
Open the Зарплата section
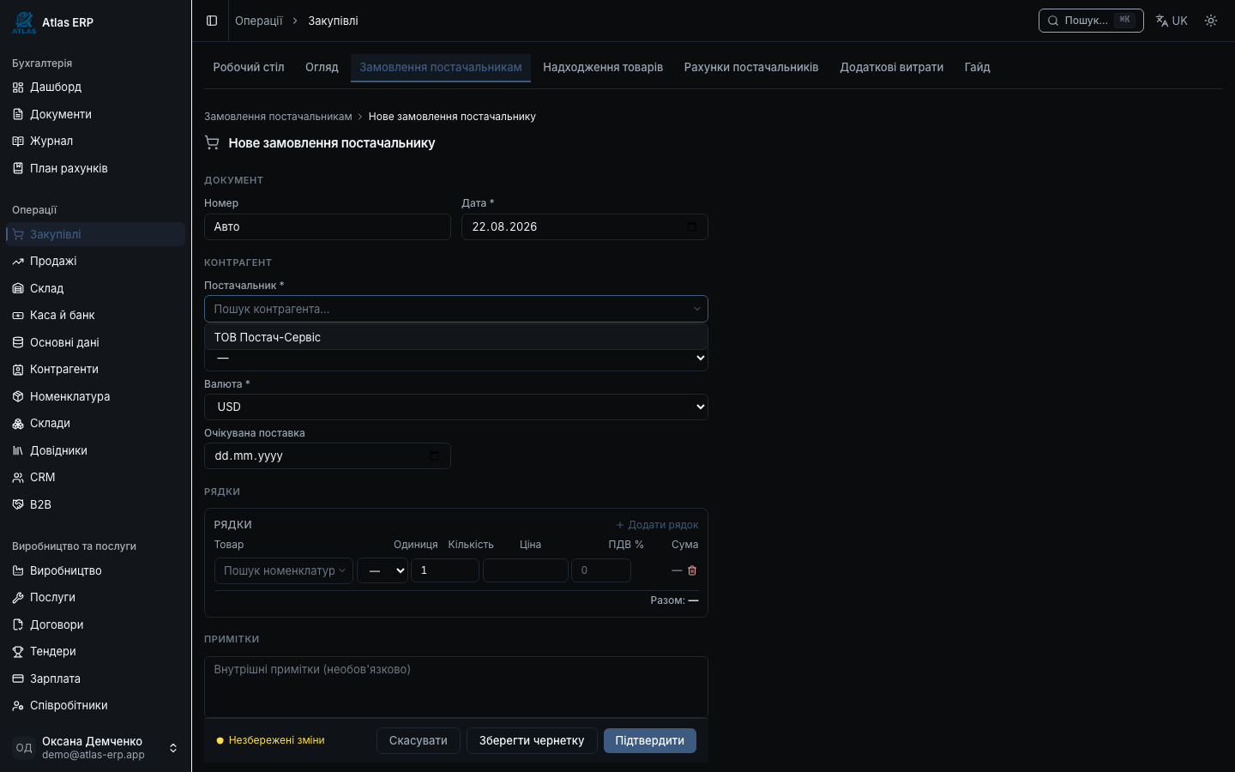tap(95, 679)
